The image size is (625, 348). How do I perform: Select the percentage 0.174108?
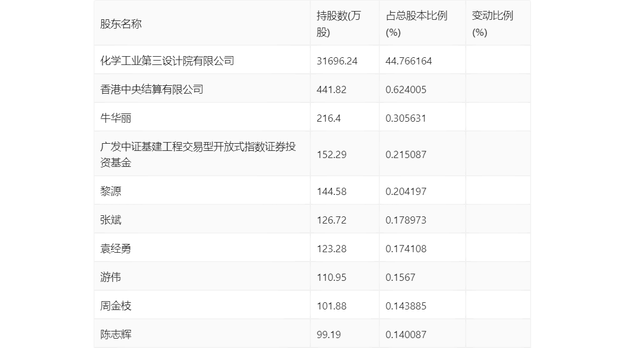pyautogui.click(x=406, y=249)
